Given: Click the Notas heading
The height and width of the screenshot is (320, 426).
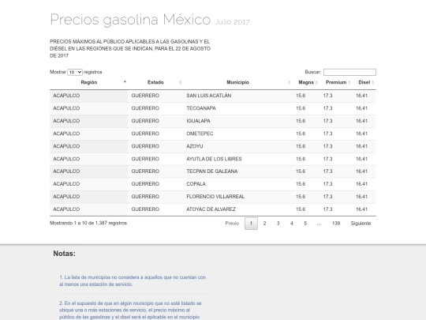Looking at the screenshot, I should (65, 254).
